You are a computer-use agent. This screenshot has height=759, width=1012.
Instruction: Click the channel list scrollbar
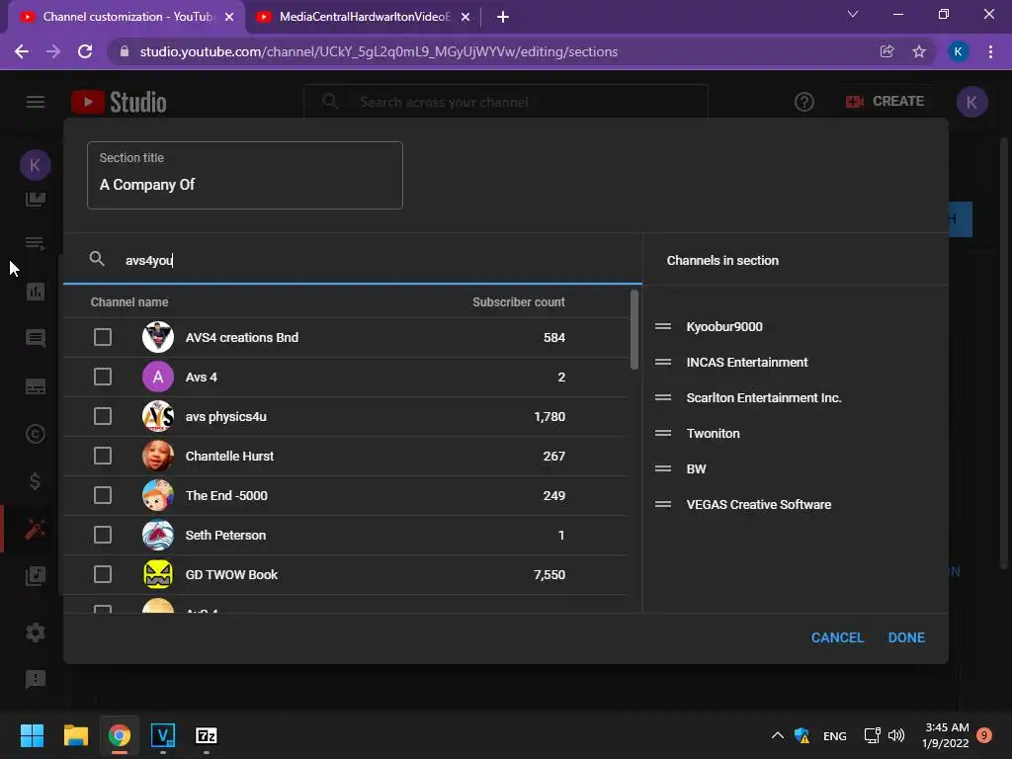click(634, 330)
